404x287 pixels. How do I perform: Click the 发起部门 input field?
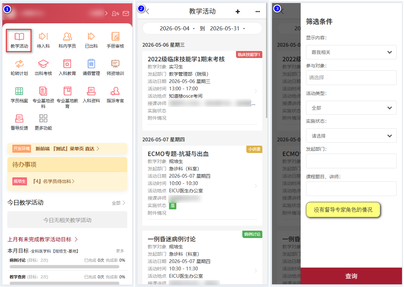coord(351,161)
